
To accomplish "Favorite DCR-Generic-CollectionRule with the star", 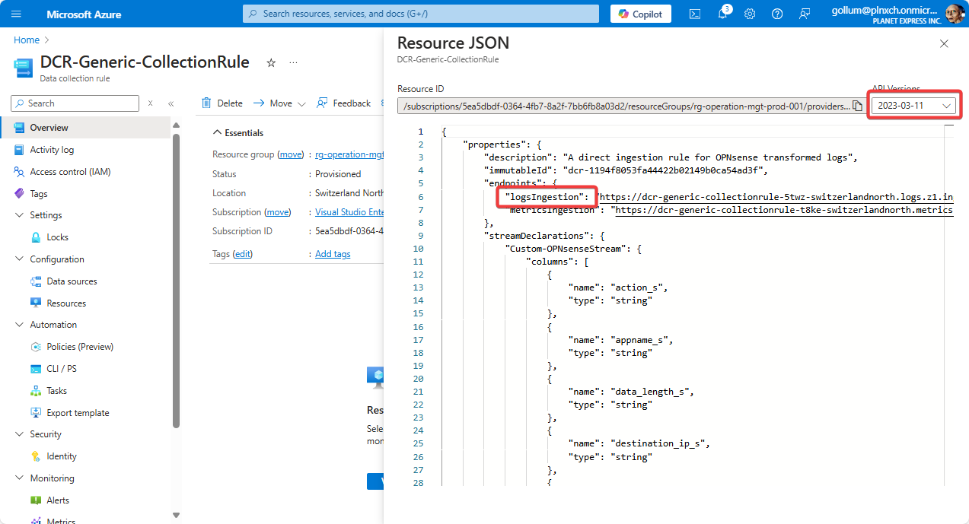I will pyautogui.click(x=270, y=62).
